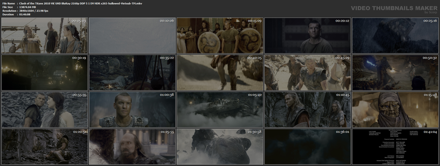440x166 pixels.
Task: Select the thumbnail at 00:15:09
Action: click(219, 36)
